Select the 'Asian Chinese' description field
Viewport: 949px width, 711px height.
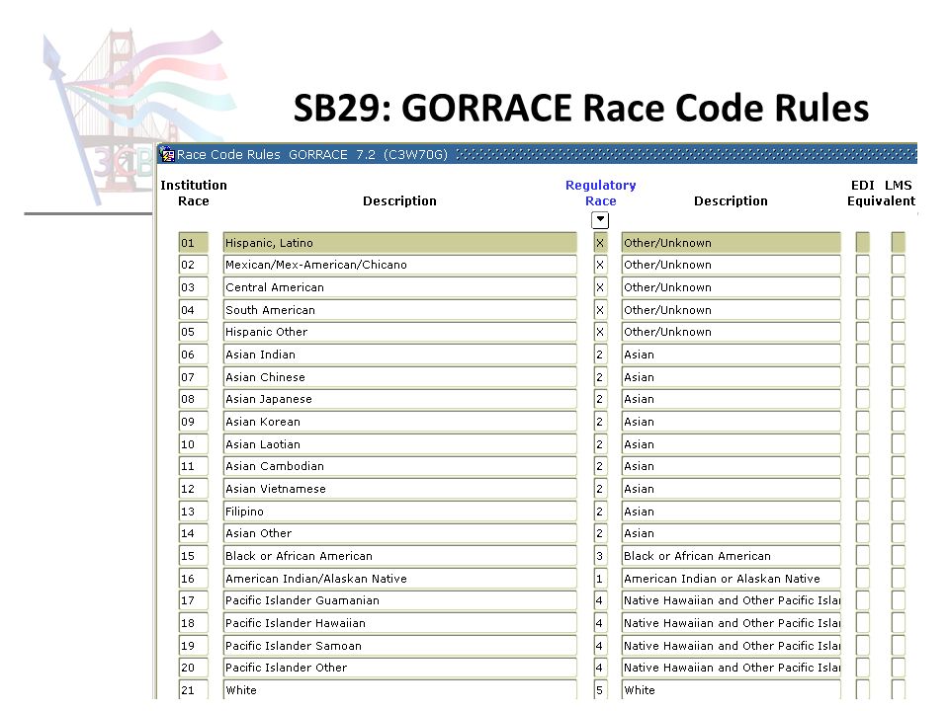400,376
